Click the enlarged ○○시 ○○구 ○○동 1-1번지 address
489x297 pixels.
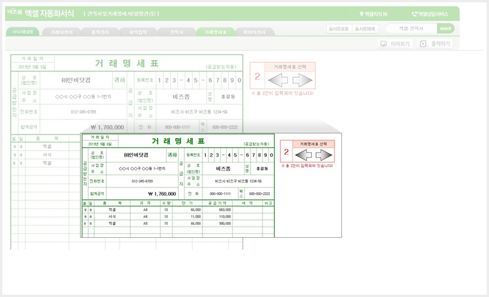coord(142,169)
